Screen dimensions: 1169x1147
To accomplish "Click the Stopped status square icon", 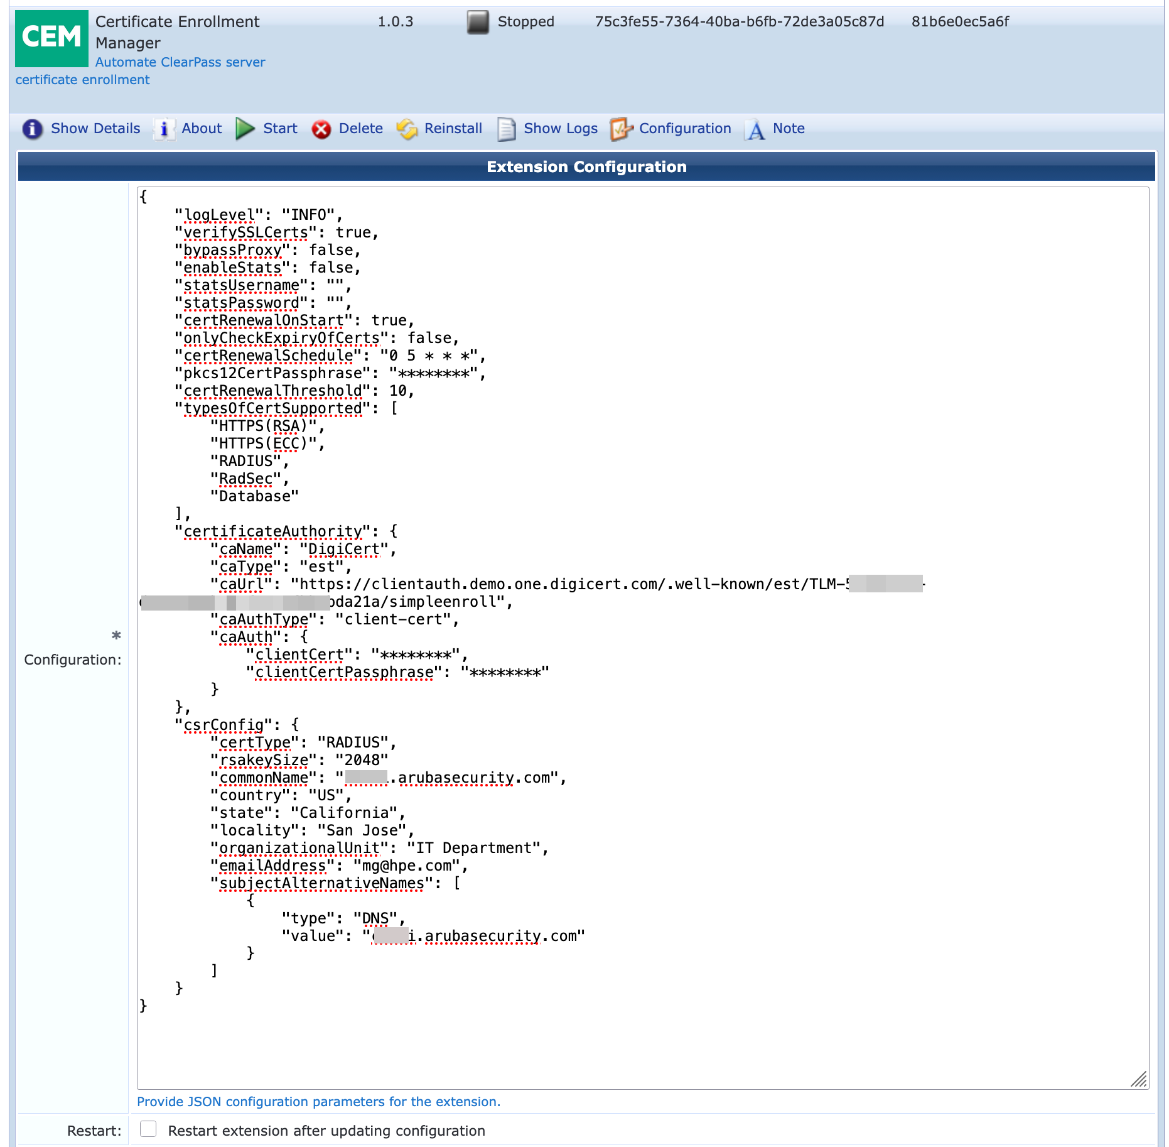I will (478, 22).
